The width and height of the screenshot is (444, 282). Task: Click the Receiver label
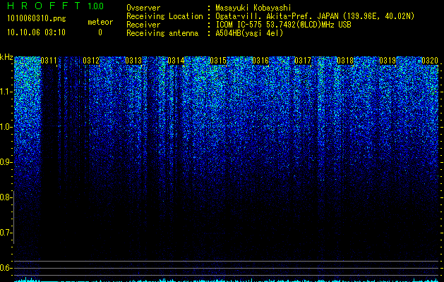click(143, 25)
